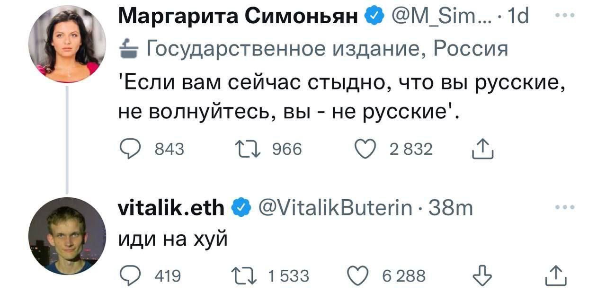Viewport: 606px width, 301px height.
Task: Retweet the tweet with 966 retweets
Action: [246, 150]
